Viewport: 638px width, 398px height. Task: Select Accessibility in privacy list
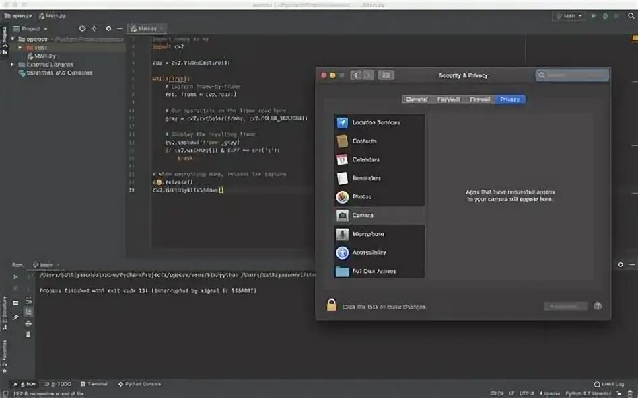tap(379, 253)
